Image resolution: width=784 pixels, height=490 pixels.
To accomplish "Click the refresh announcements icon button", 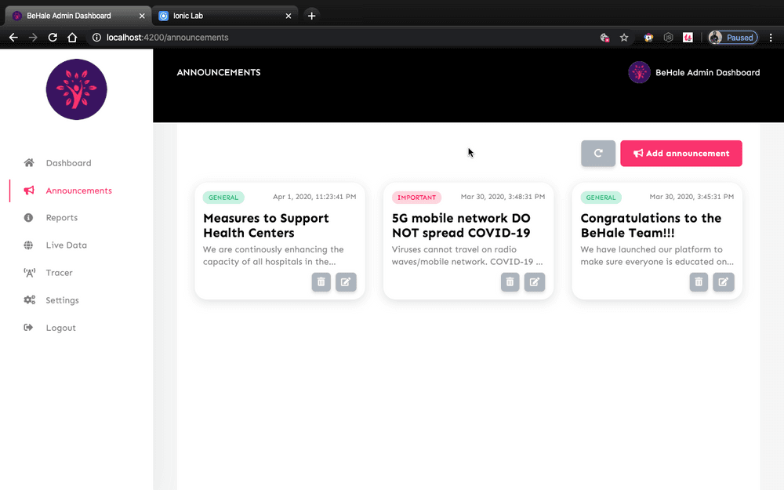I will pyautogui.click(x=597, y=154).
